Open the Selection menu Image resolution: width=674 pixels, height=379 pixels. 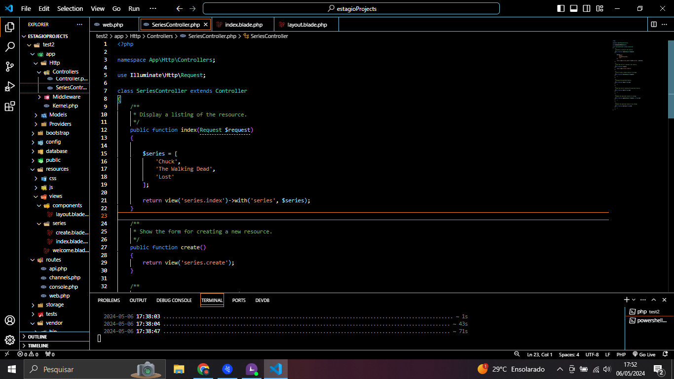70,8
